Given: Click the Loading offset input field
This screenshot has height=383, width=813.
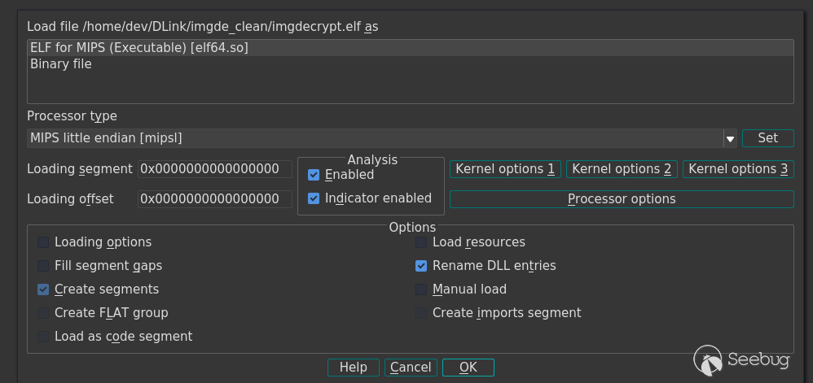Looking at the screenshot, I should tap(215, 198).
